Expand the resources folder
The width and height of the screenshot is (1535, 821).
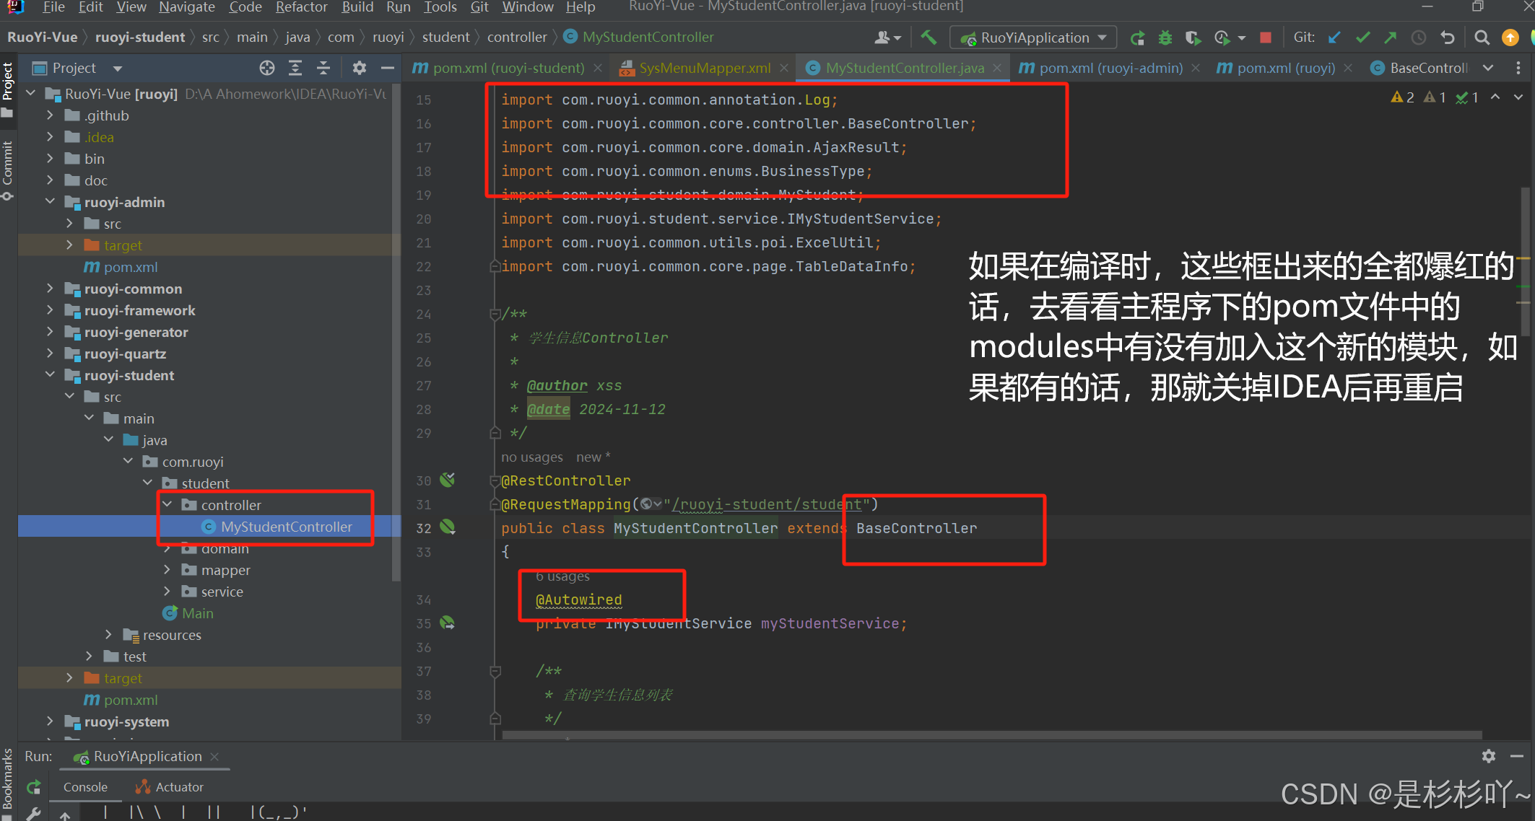[x=108, y=635]
